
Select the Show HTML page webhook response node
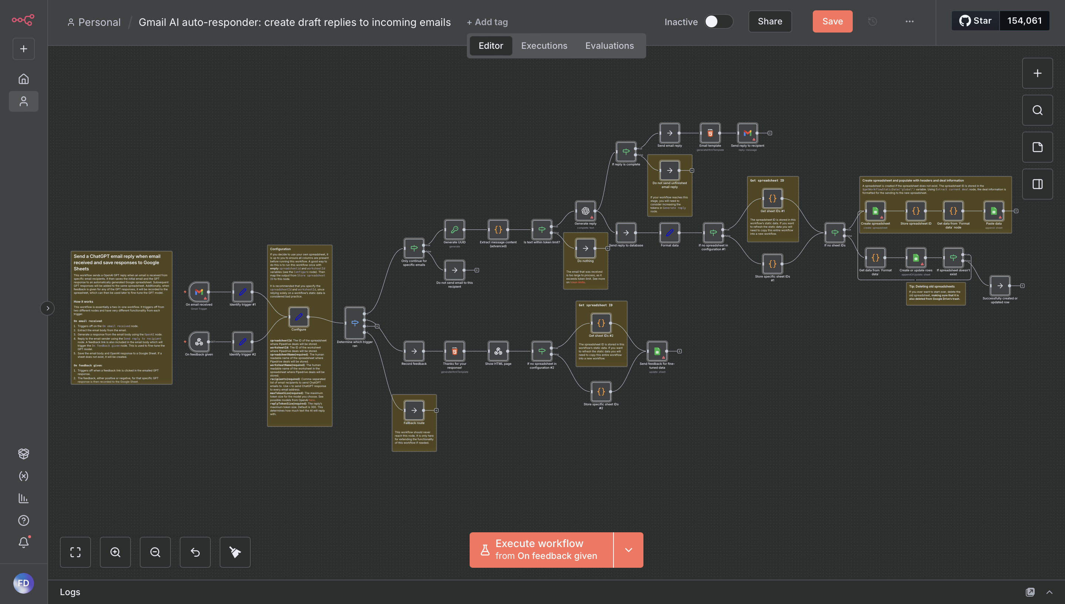pos(498,352)
